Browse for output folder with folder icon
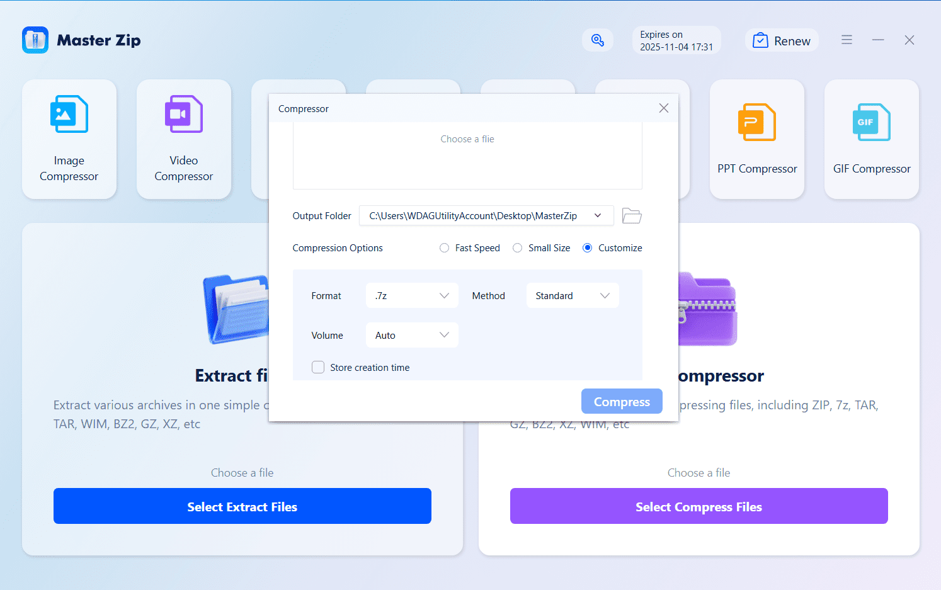 click(x=632, y=216)
